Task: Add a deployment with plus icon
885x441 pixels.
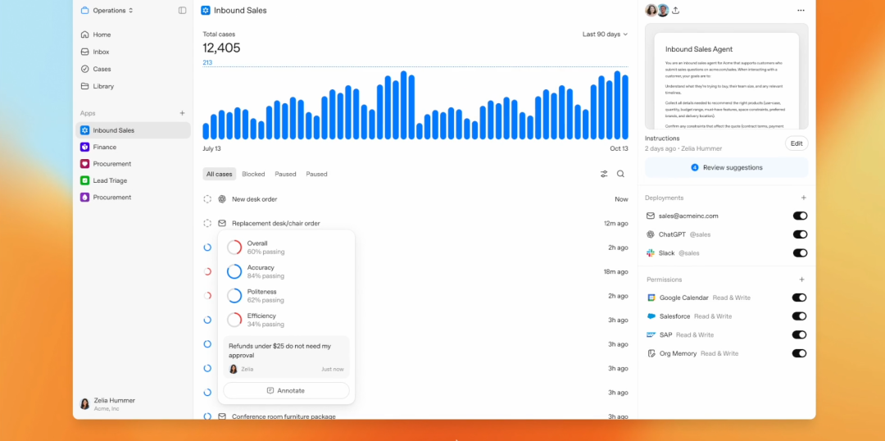Action: [803, 198]
